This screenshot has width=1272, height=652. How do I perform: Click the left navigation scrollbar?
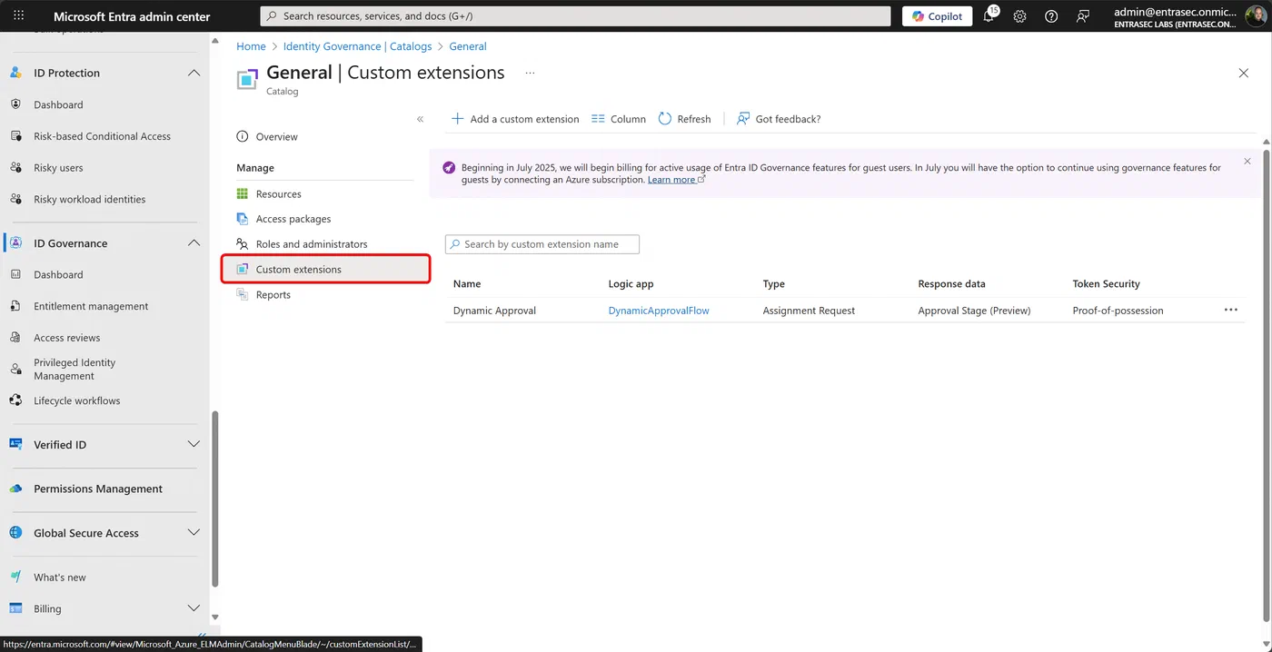tap(215, 499)
